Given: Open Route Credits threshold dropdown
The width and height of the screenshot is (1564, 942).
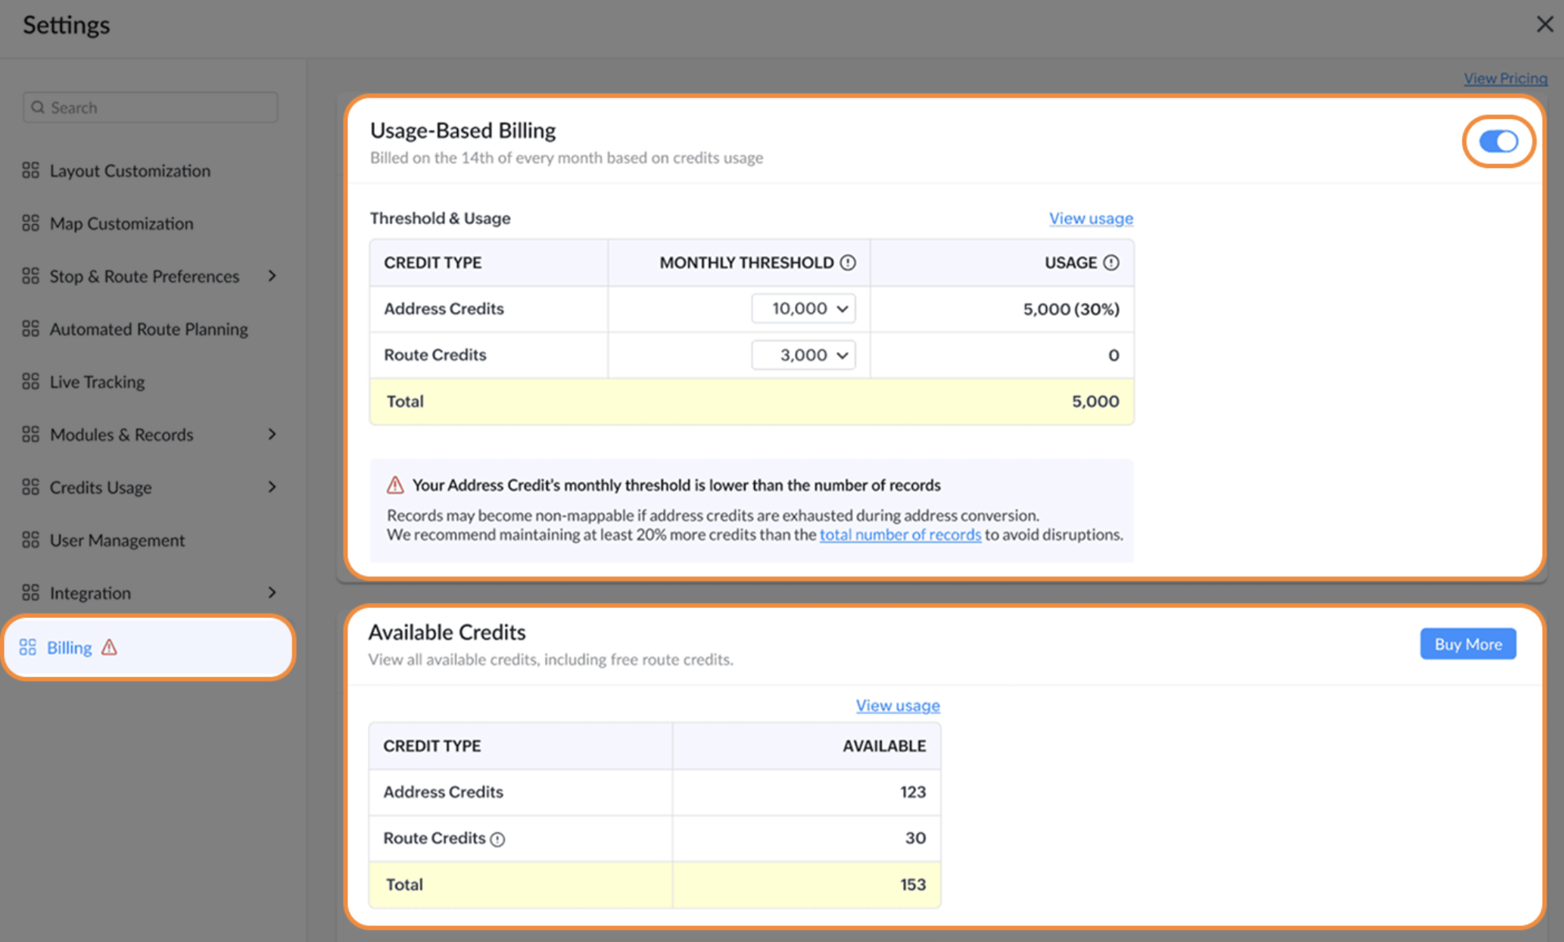Looking at the screenshot, I should pyautogui.click(x=803, y=355).
